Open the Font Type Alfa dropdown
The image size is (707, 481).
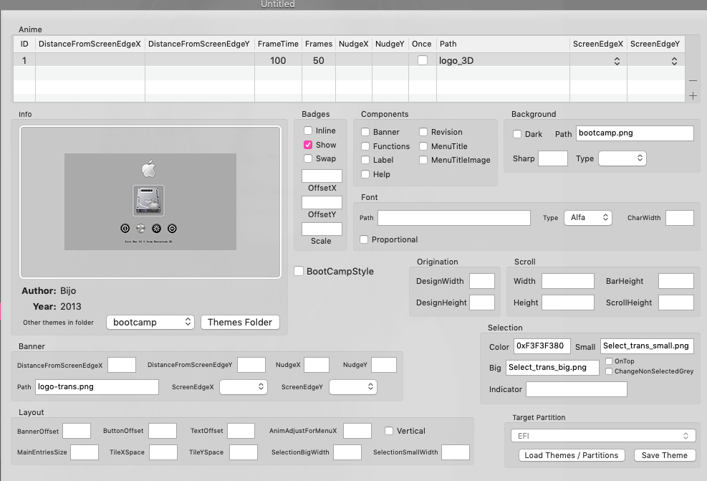click(x=588, y=218)
